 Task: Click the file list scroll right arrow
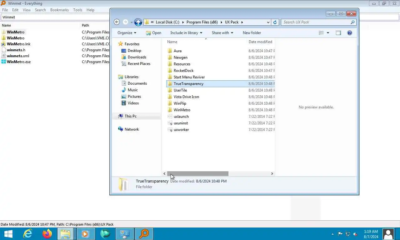[x=272, y=173]
